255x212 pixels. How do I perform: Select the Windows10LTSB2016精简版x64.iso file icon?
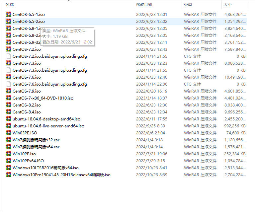pos(9,168)
